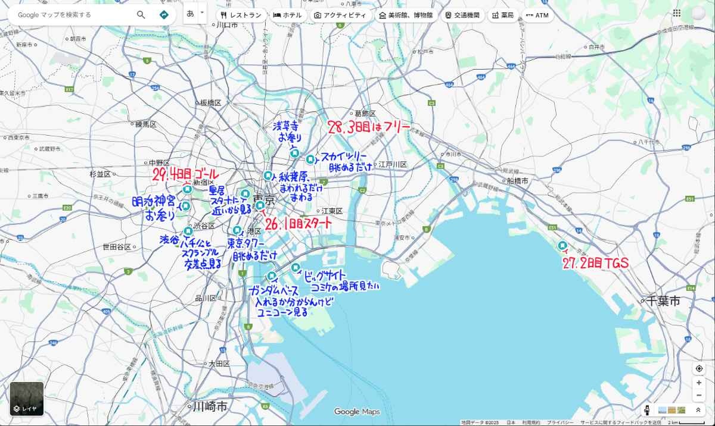Click the ATM filter chip
Screen dimensions: 715x426
[x=537, y=15]
